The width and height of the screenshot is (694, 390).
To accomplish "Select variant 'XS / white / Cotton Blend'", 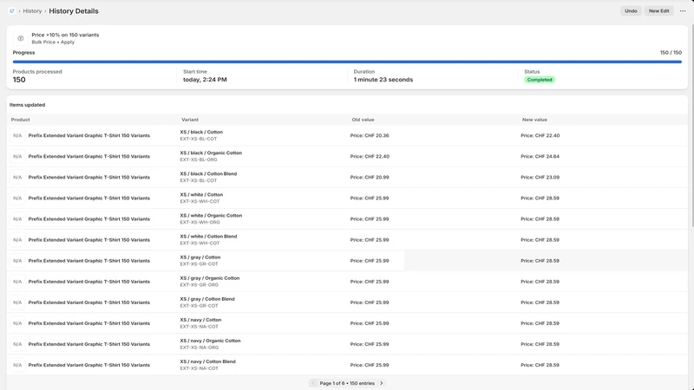I will click(x=208, y=237).
